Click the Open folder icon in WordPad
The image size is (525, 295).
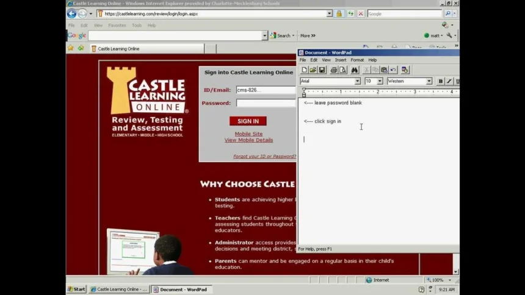pos(313,70)
